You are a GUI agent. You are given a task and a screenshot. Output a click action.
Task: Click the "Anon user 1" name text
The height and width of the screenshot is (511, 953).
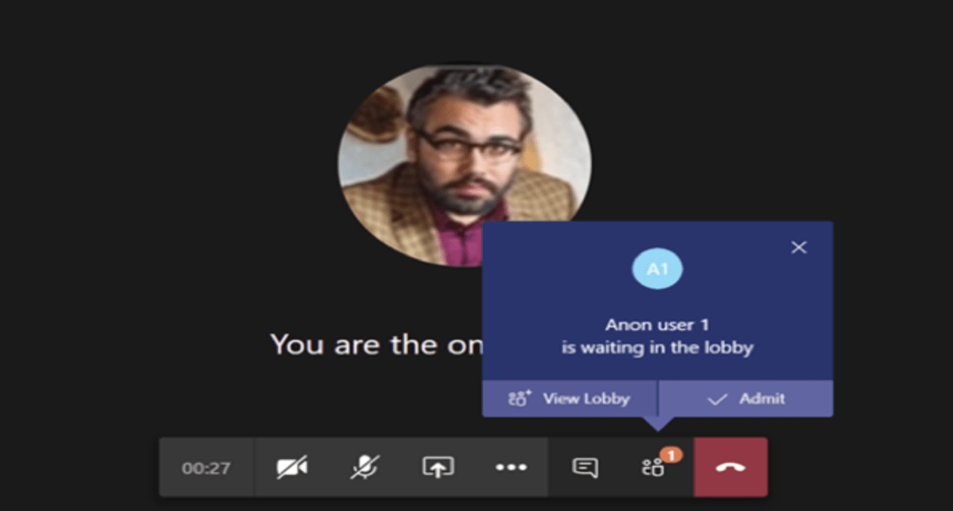pyautogui.click(x=657, y=325)
